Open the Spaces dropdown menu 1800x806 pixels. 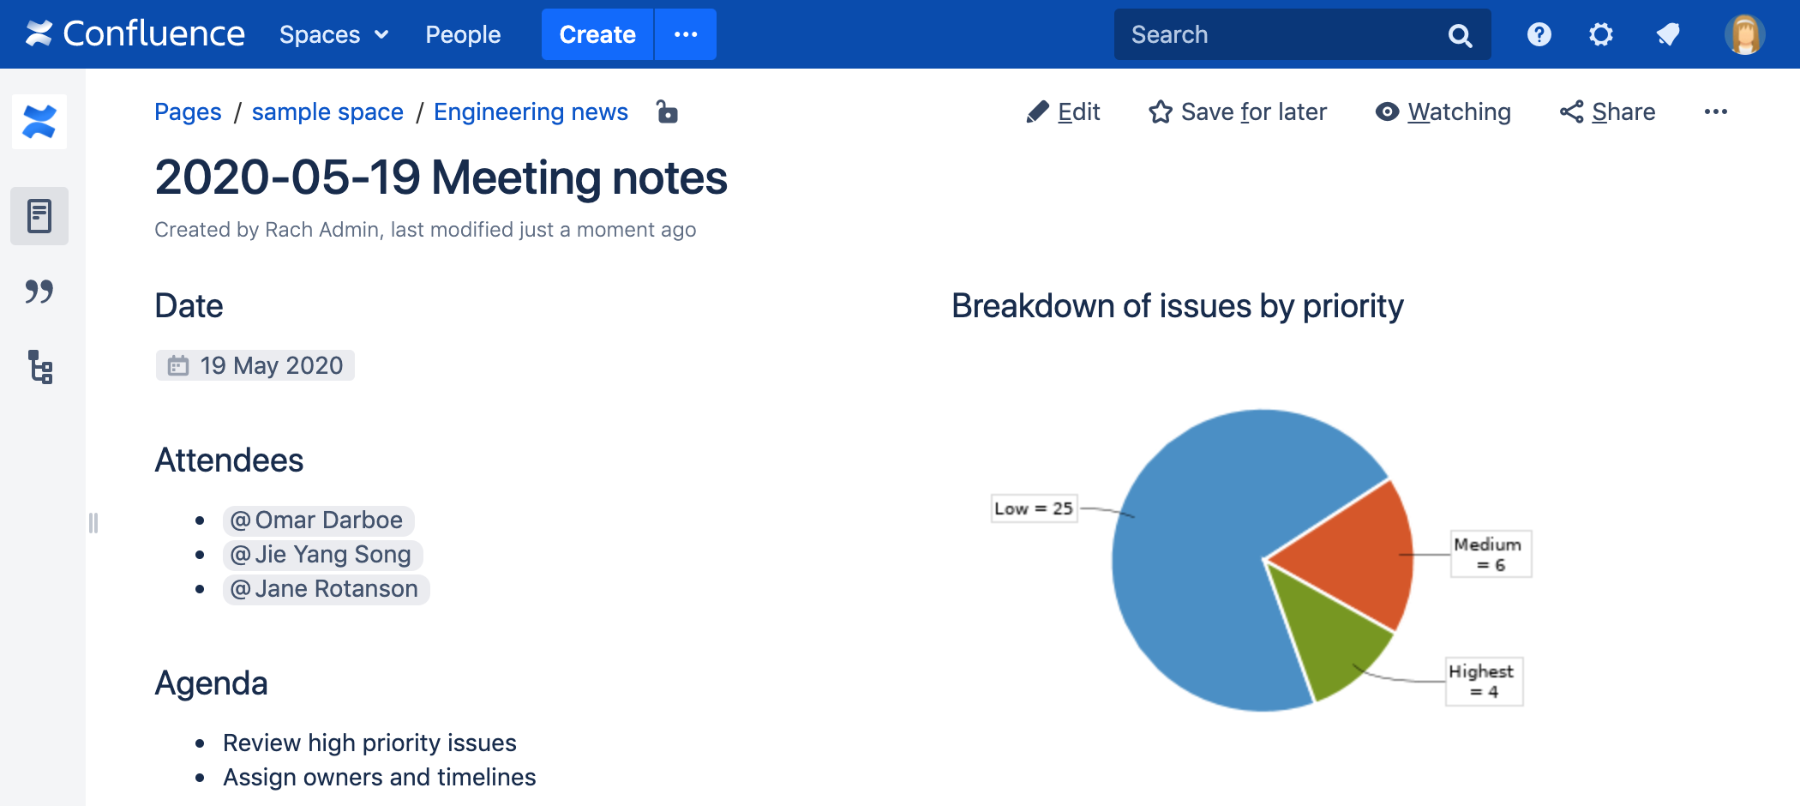tap(334, 34)
